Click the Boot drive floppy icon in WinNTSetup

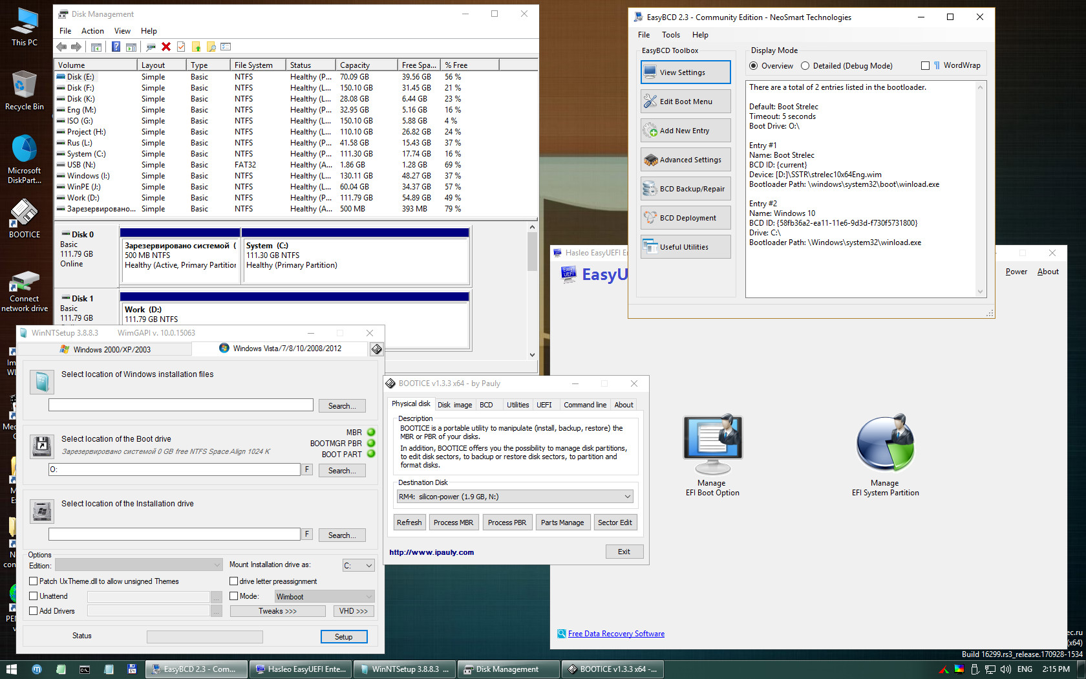pyautogui.click(x=42, y=446)
